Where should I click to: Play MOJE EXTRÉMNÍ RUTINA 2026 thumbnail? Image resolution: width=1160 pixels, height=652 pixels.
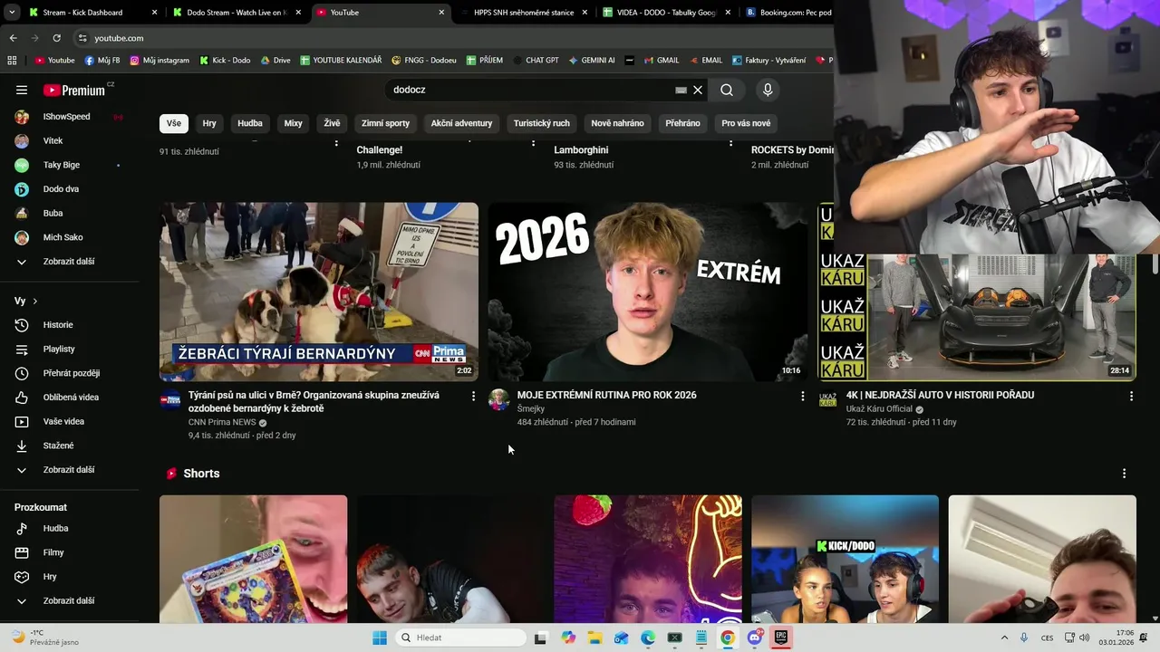(648, 292)
